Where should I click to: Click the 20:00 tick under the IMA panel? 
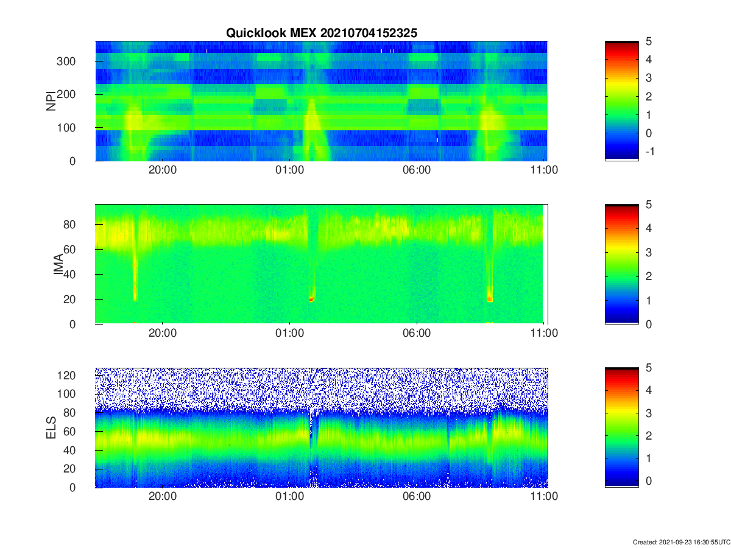click(x=163, y=333)
